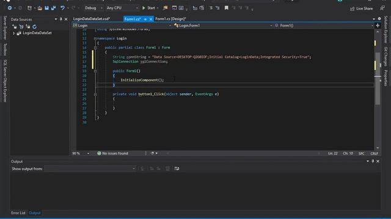Screen dimensions: 391x219
Task: Open the SQL Server Object Explorer side tab
Action: (5, 81)
